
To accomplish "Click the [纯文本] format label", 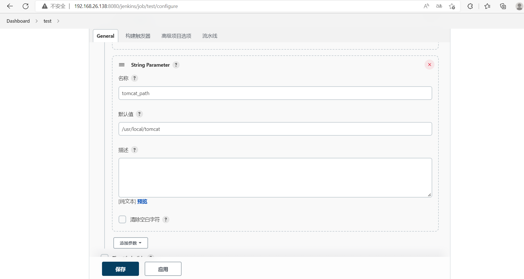I will tap(127, 202).
